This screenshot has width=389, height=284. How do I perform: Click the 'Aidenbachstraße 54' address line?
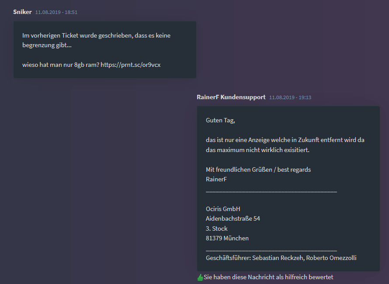(233, 218)
